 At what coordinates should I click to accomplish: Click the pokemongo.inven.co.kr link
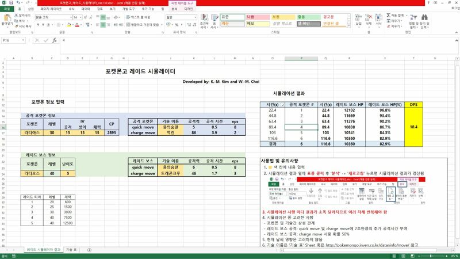367,245
